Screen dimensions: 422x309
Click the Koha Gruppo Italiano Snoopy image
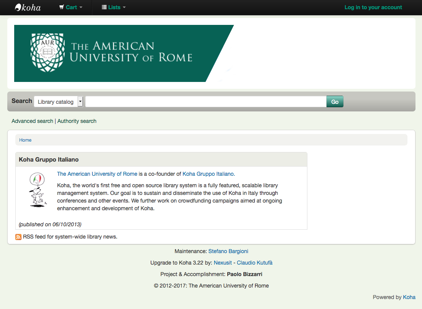(38, 190)
